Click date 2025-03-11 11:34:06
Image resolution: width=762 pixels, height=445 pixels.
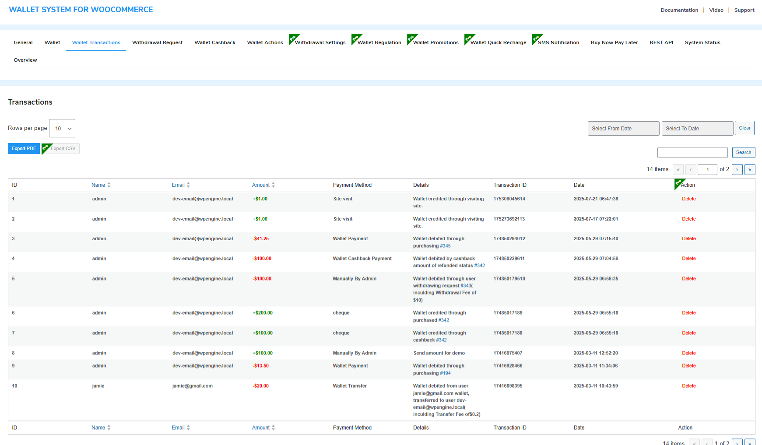click(x=596, y=366)
